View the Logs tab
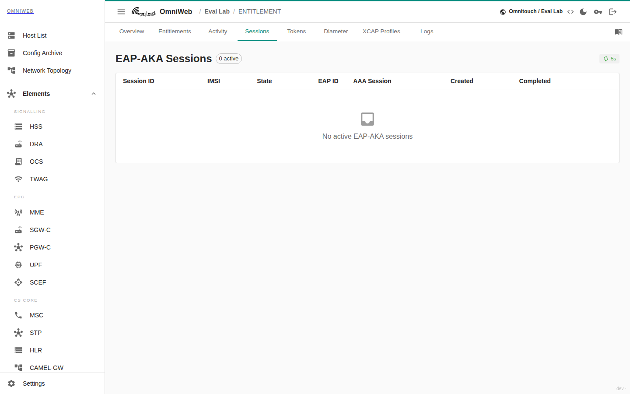 (x=427, y=32)
